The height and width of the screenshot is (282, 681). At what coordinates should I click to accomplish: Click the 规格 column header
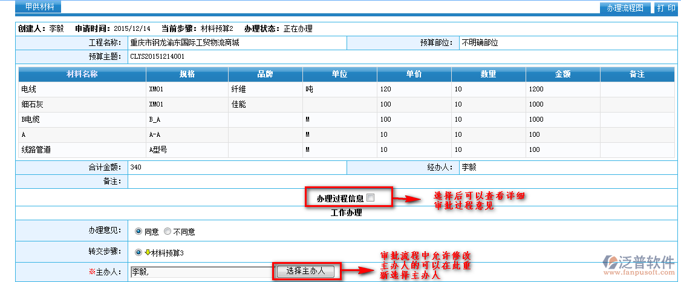point(187,74)
